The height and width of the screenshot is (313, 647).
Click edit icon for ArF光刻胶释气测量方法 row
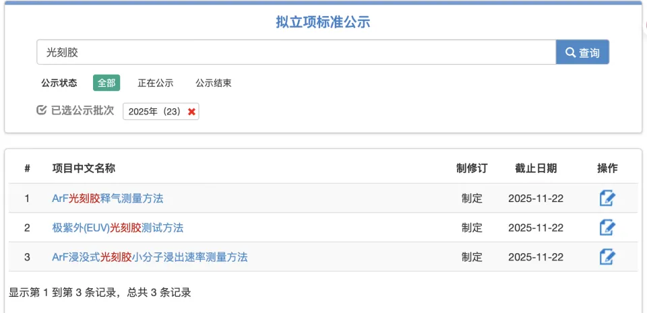607,199
